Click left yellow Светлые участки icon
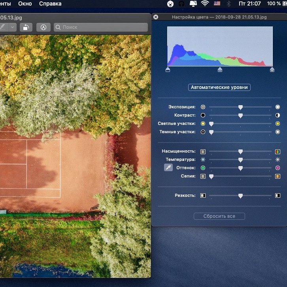 click(x=203, y=124)
